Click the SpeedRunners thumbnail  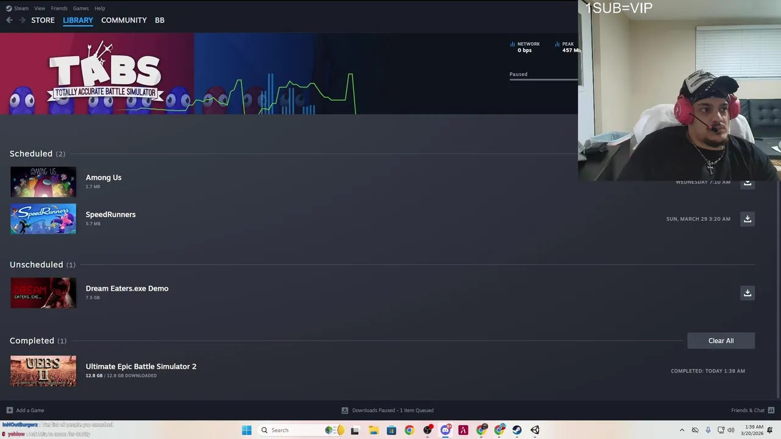coord(43,219)
